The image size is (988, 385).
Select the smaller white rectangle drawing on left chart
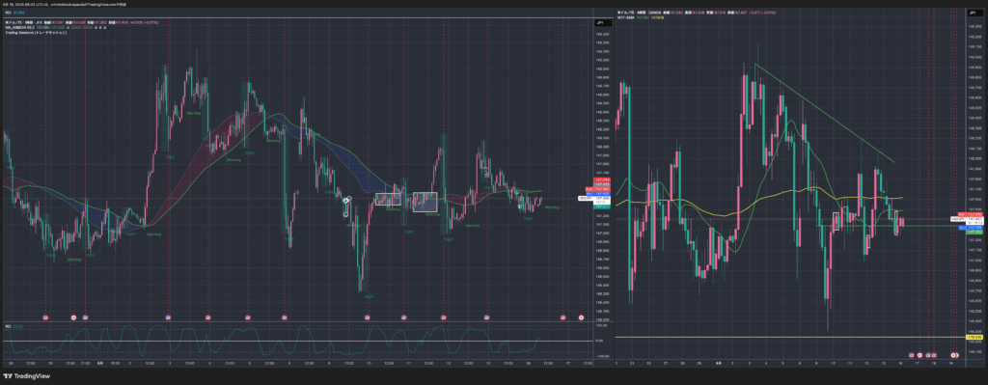point(388,199)
